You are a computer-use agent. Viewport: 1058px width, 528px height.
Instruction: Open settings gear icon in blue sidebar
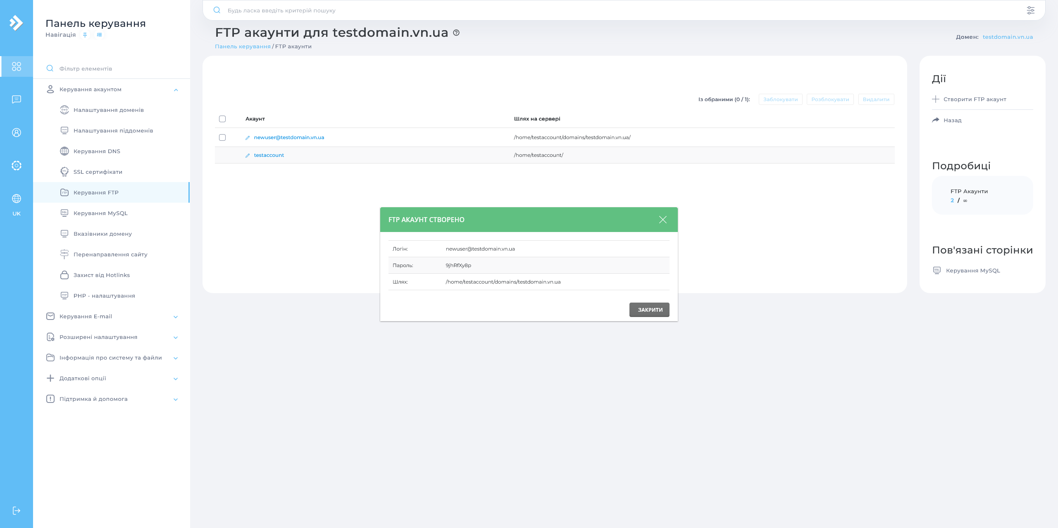point(17,165)
